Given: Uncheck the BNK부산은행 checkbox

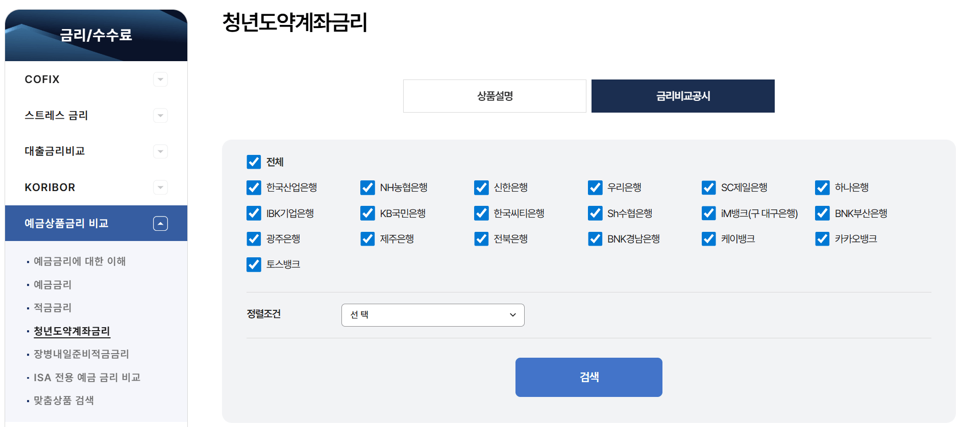Looking at the screenshot, I should [x=822, y=213].
